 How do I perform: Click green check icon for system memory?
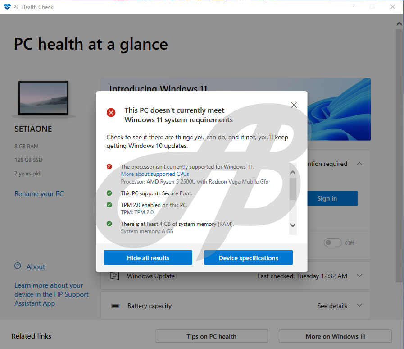point(109,224)
